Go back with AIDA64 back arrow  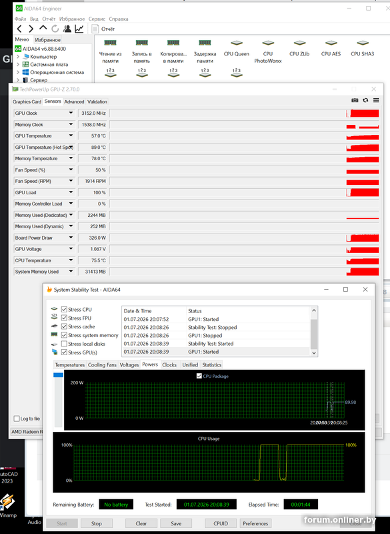pyautogui.click(x=20, y=29)
